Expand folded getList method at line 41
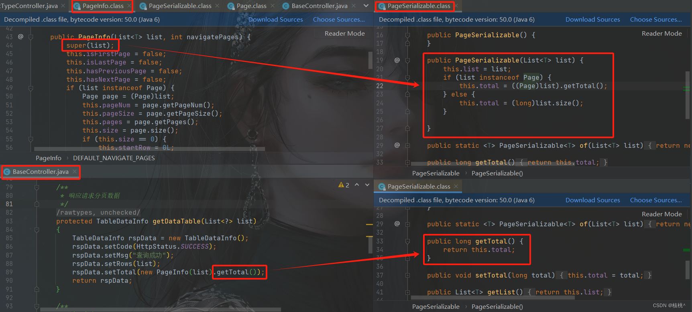Image resolution: width=692 pixels, height=312 pixels. (407, 292)
